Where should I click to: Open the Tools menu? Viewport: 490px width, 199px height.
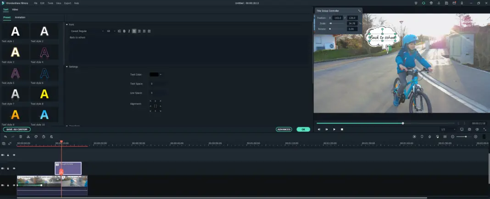click(x=50, y=3)
